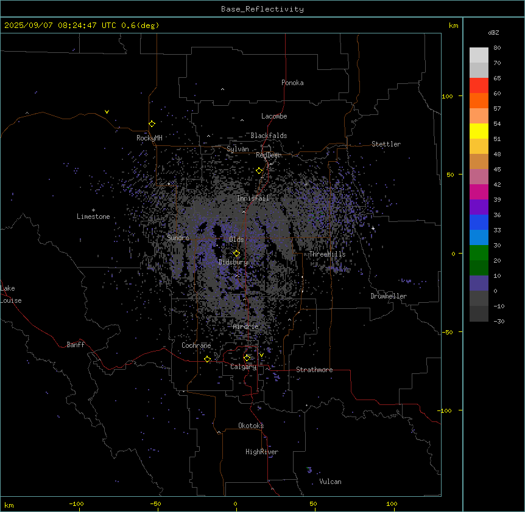Click the Stettler city label
Viewport: 525px width, 512px height.
pyautogui.click(x=386, y=144)
